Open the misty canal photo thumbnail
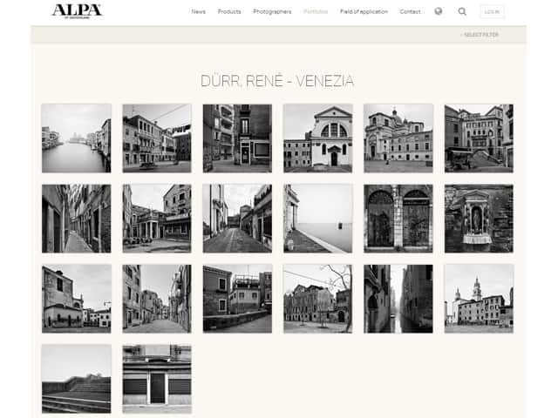This screenshot has height=418, width=558. pos(76,138)
